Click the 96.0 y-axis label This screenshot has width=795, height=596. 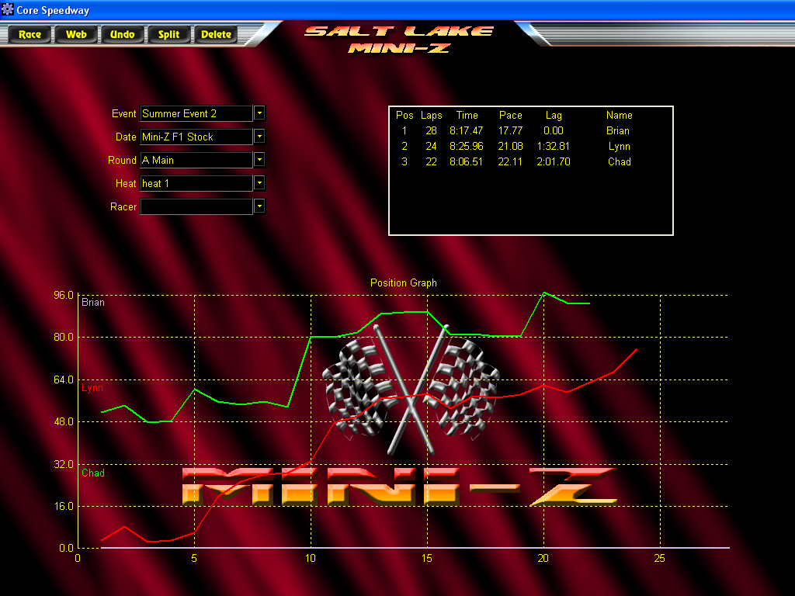click(64, 295)
